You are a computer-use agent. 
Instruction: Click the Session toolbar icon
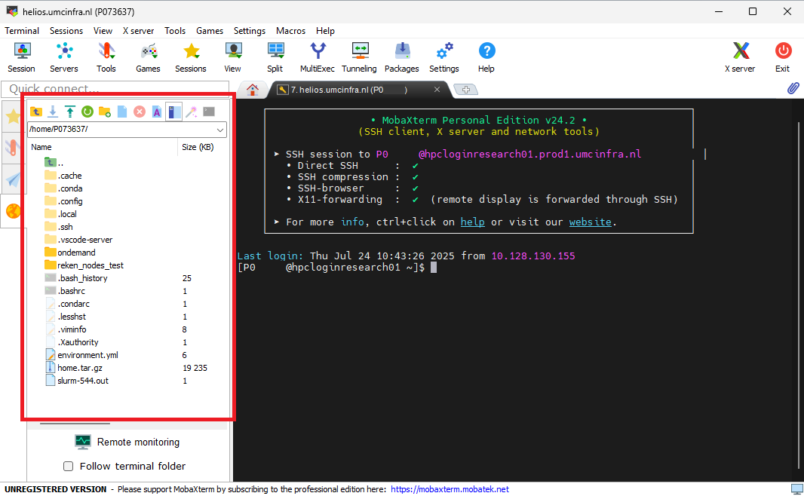22,57
